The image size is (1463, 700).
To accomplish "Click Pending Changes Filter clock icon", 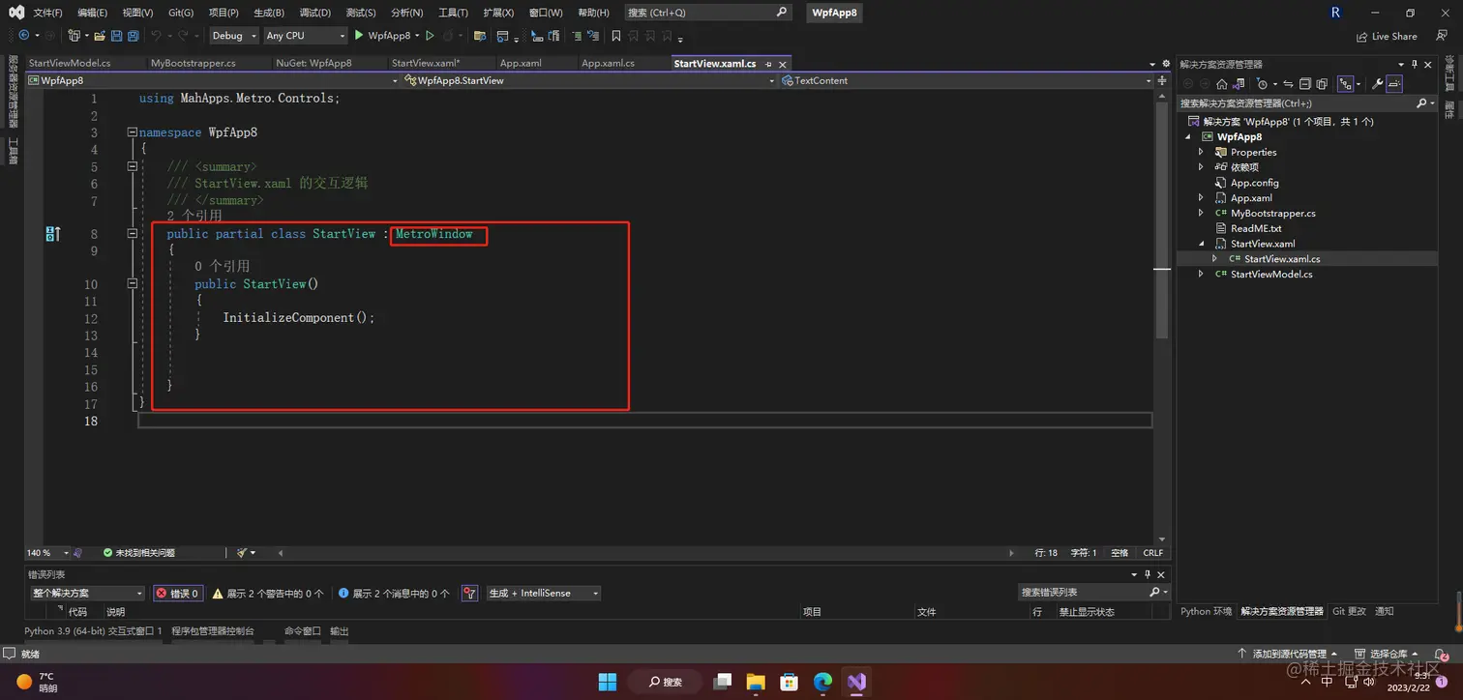I will (x=1262, y=84).
